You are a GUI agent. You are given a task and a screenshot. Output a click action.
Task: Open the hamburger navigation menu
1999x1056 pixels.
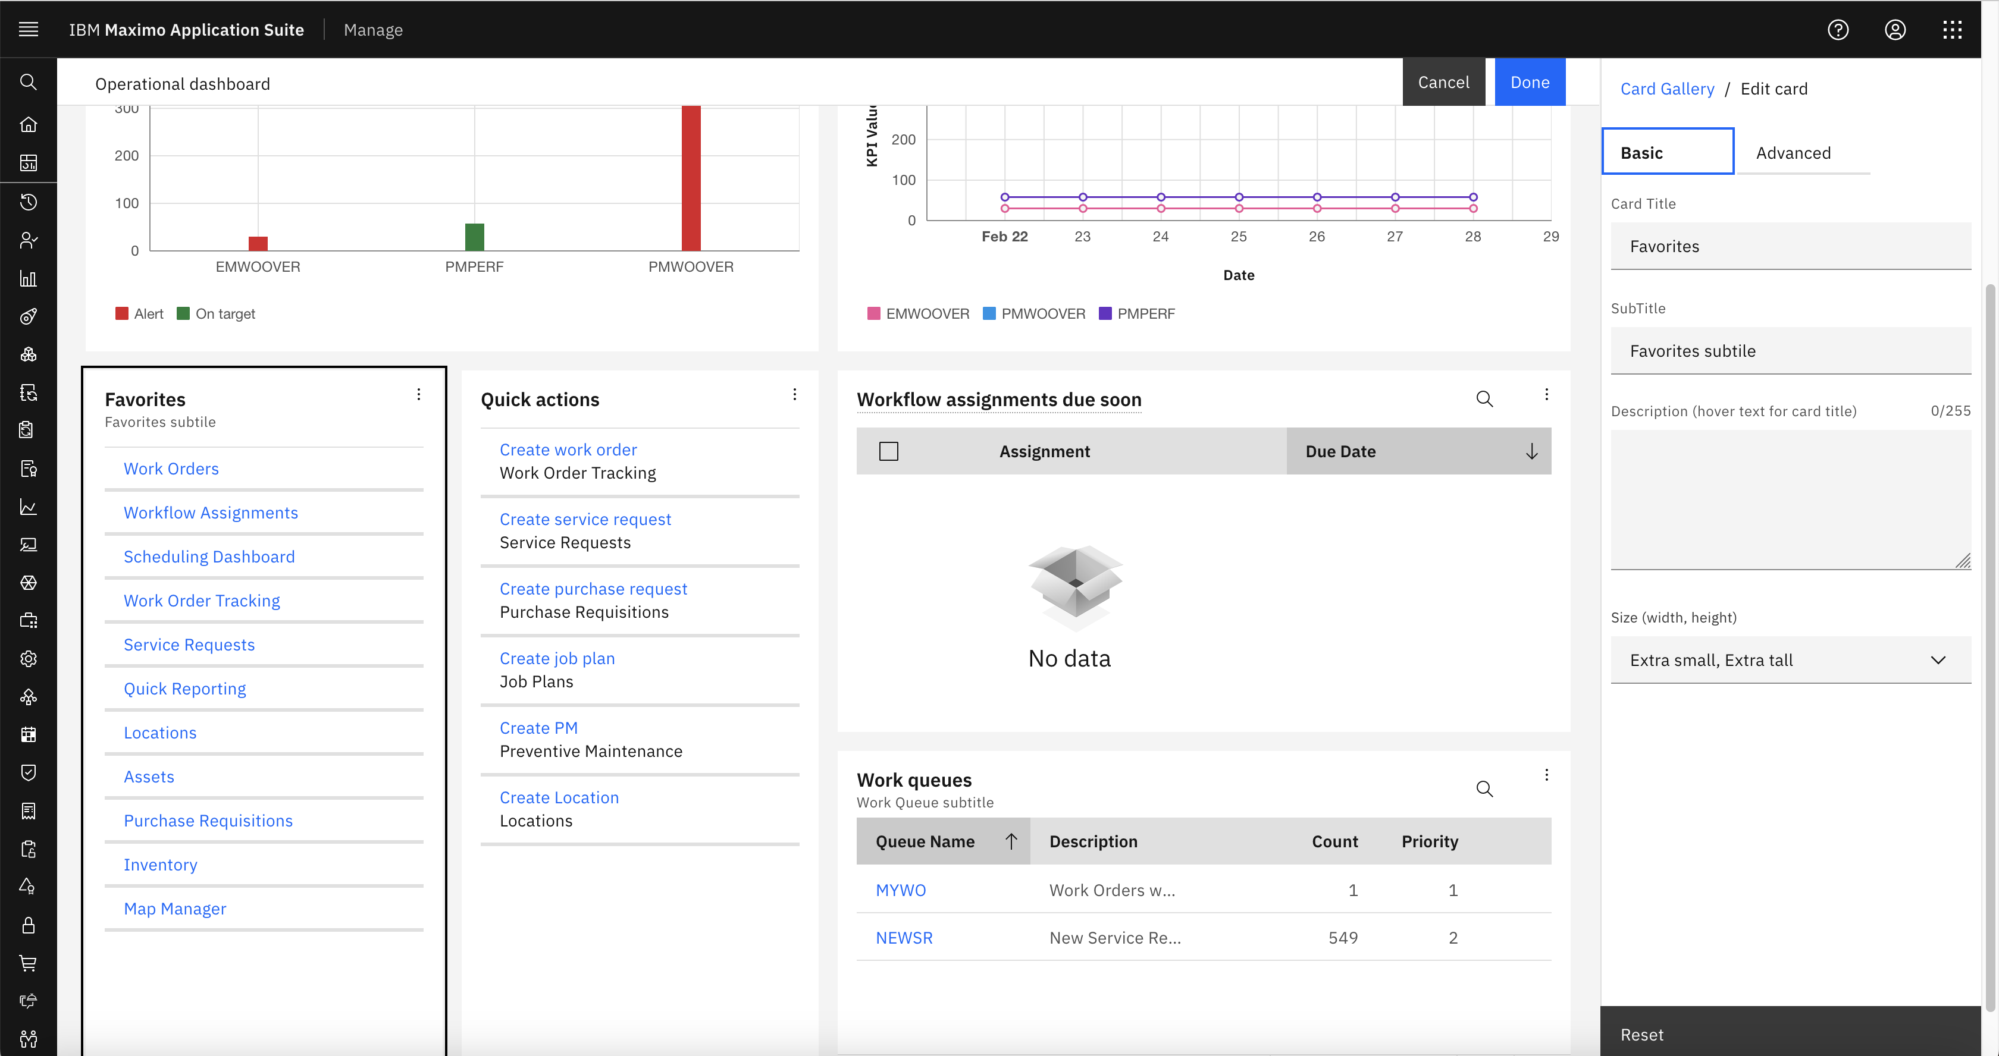[29, 30]
